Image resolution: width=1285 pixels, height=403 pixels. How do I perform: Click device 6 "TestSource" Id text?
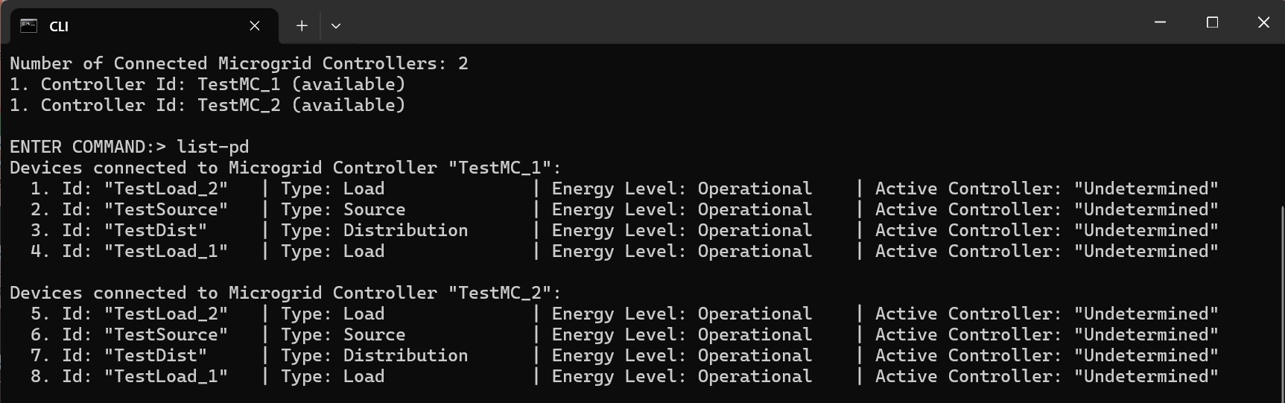[x=166, y=334]
